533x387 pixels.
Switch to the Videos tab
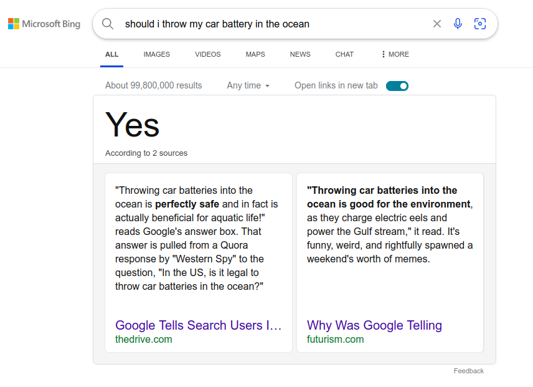(x=207, y=54)
